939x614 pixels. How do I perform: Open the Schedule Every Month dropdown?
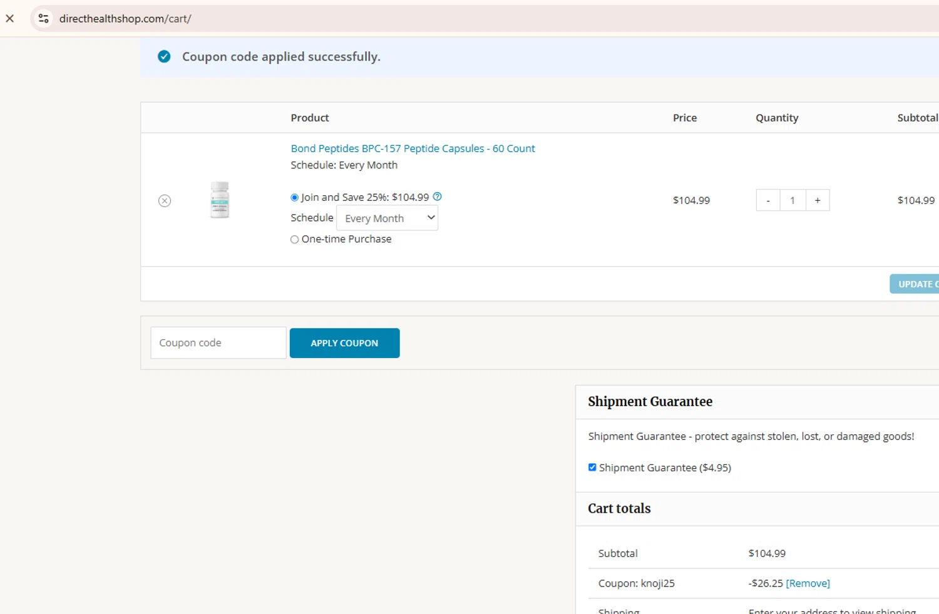tap(387, 218)
